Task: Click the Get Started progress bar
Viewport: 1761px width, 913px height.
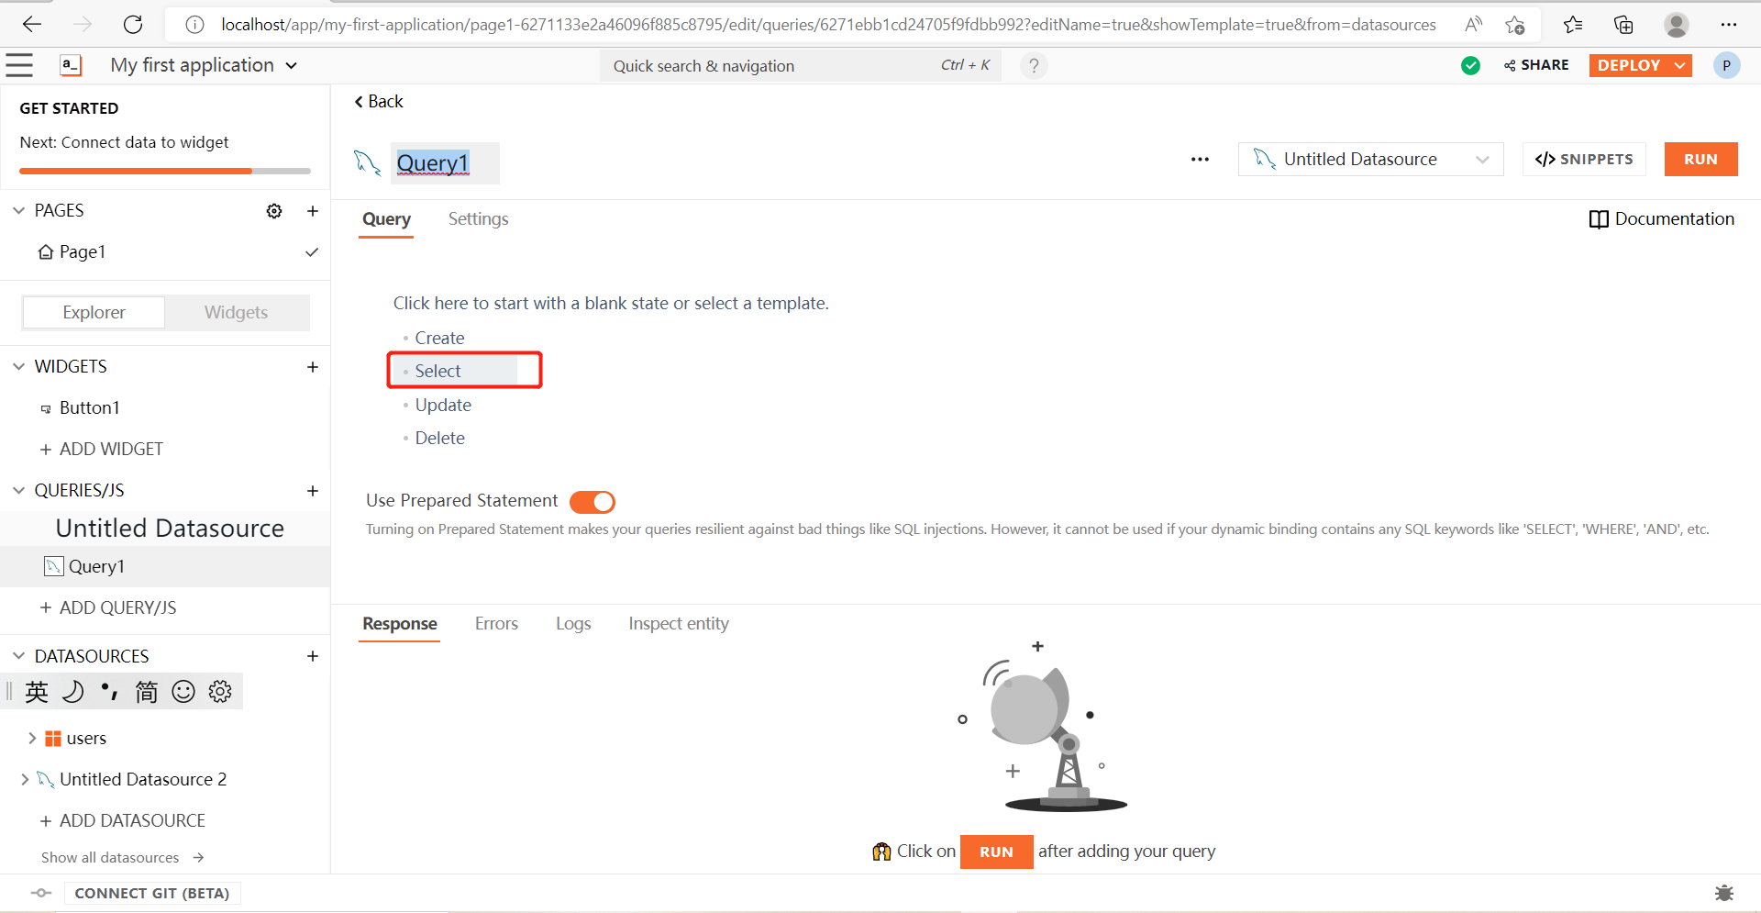Action: tap(165, 171)
